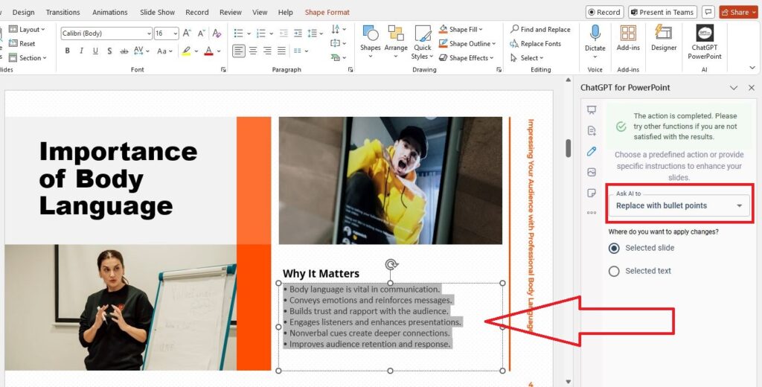Click Replace Fonts
Viewport: 762px width, 387px height.
pos(535,43)
